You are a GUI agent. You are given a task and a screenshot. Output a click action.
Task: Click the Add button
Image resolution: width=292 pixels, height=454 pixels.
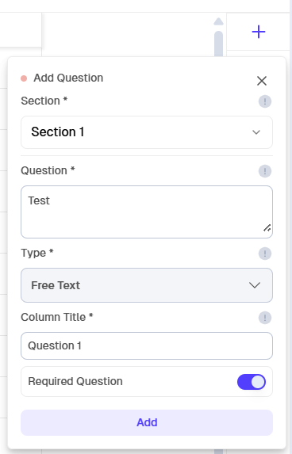tap(147, 422)
